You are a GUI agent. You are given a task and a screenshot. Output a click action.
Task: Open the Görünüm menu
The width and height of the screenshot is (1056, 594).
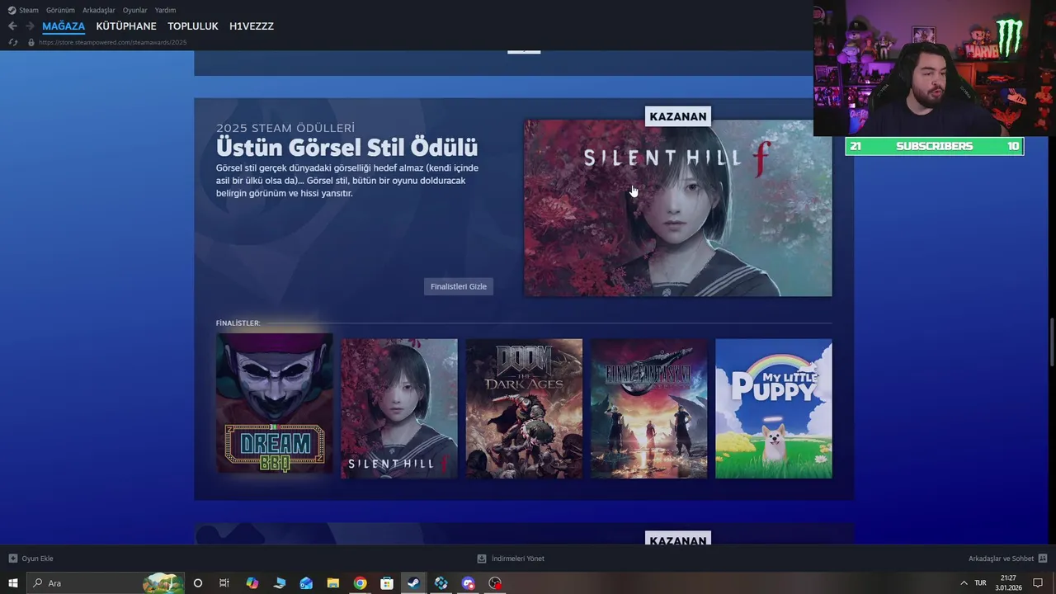point(60,10)
